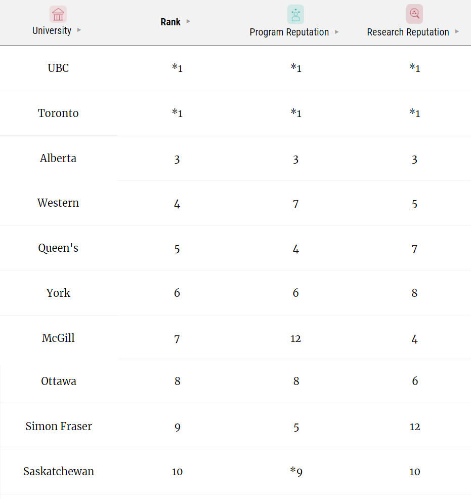This screenshot has width=471, height=499.
Task: Select McGill in the university list
Action: (x=58, y=338)
